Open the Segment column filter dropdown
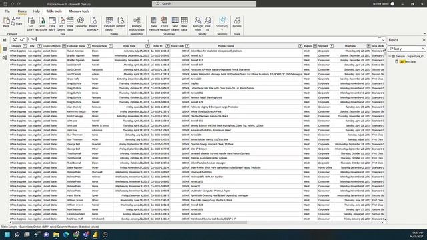427x240 pixels. click(332, 46)
